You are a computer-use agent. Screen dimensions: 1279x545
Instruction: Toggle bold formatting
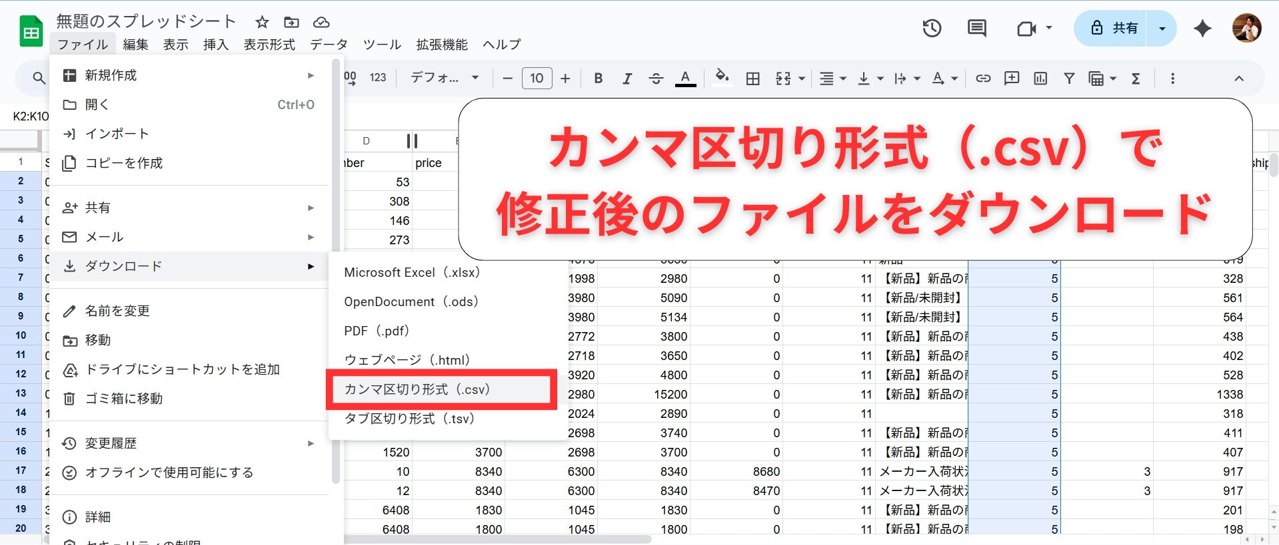598,79
